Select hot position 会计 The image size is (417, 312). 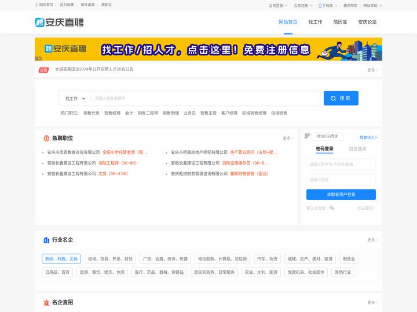[x=129, y=113]
